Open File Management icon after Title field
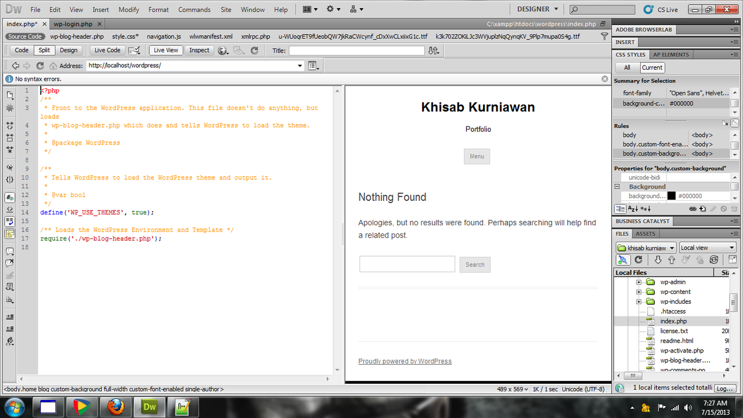Viewport: 743px width, 418px height. coord(434,51)
